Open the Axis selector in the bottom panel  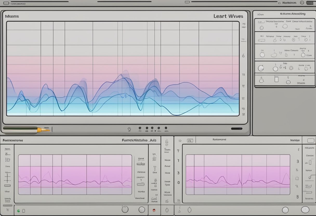[x=139, y=140]
